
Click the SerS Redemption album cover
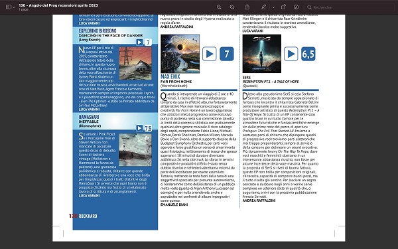[262, 54]
